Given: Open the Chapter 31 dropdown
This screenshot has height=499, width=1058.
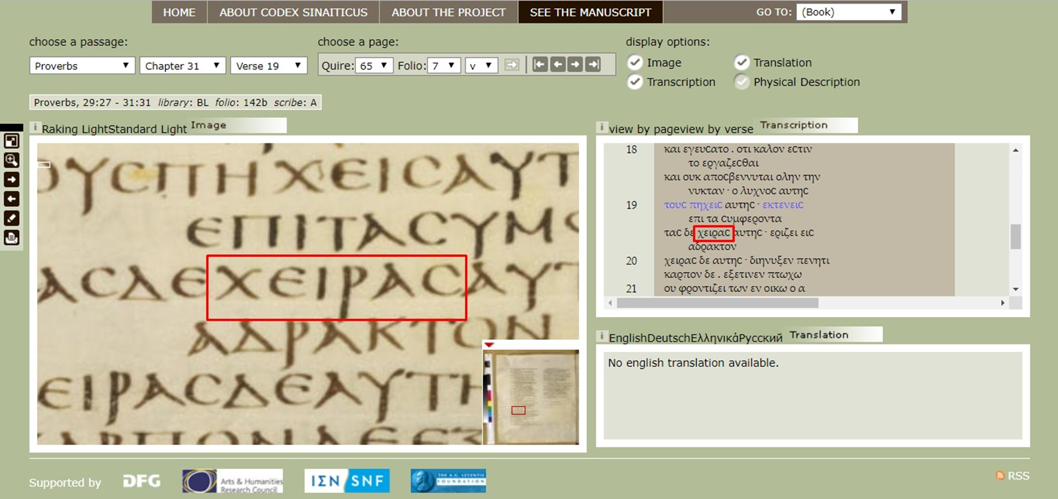Looking at the screenshot, I should (x=182, y=65).
